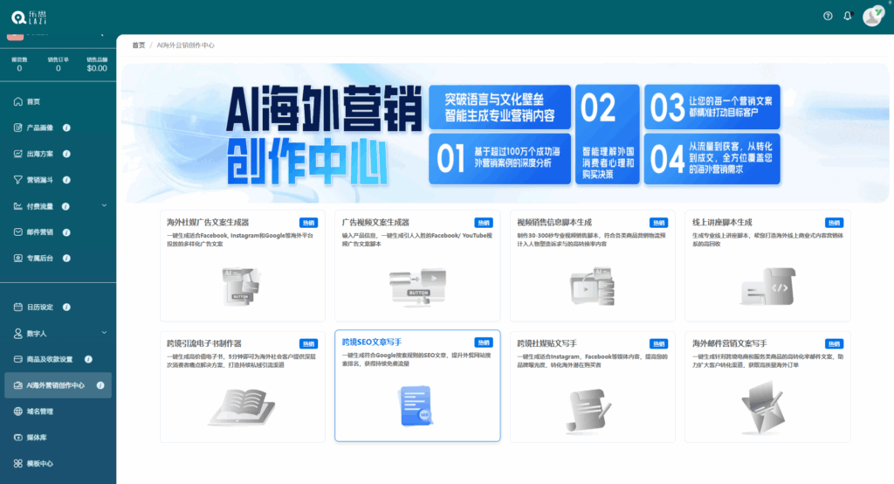Click the 媒体库 media library icon
Image resolution: width=894 pixels, height=484 pixels.
coord(17,437)
